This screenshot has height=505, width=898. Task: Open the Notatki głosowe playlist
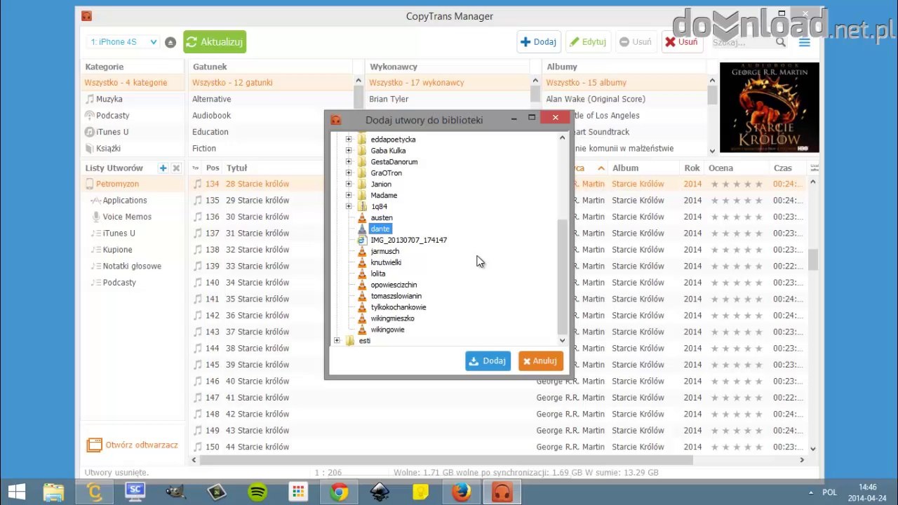click(132, 266)
